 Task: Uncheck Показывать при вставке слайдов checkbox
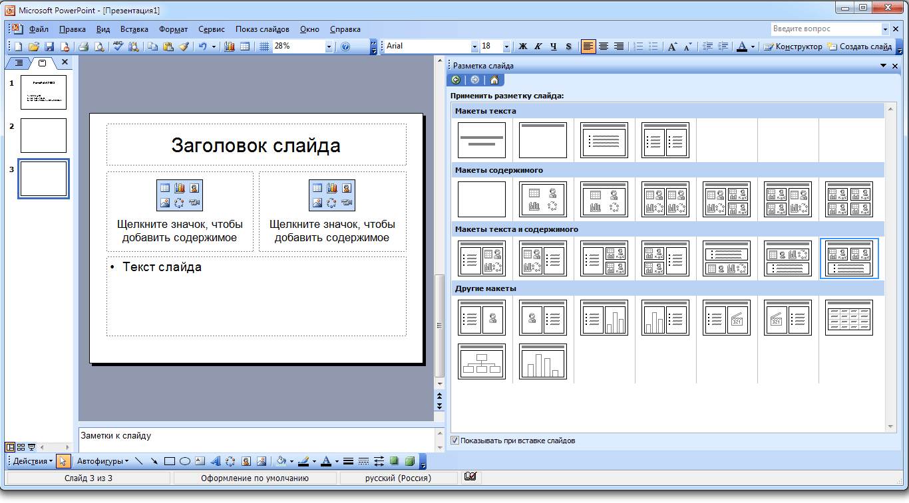click(x=455, y=441)
